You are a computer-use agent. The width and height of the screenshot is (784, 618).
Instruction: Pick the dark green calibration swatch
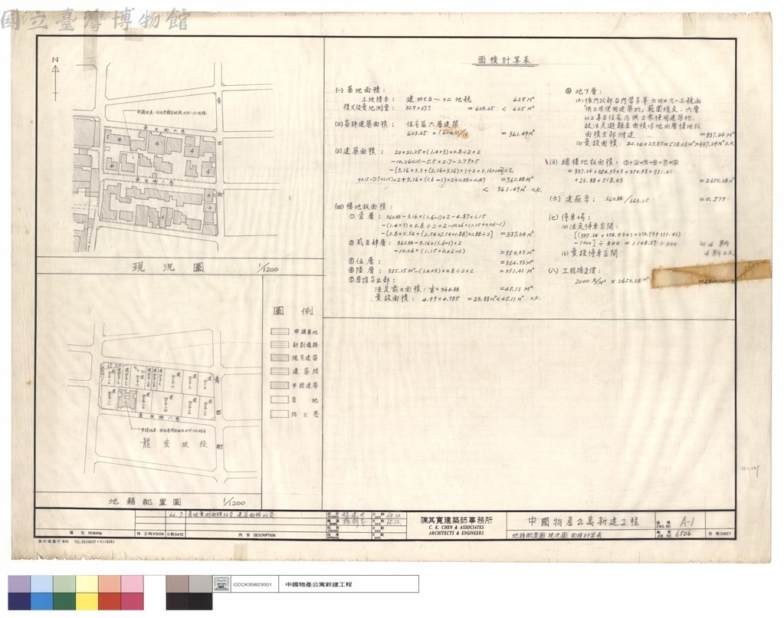click(64, 601)
